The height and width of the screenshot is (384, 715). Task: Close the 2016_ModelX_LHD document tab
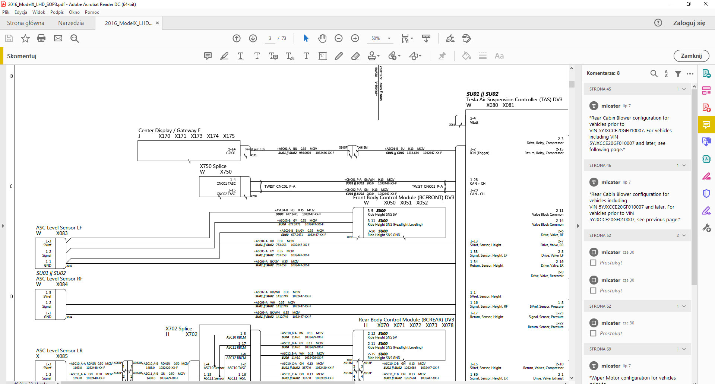(x=157, y=23)
